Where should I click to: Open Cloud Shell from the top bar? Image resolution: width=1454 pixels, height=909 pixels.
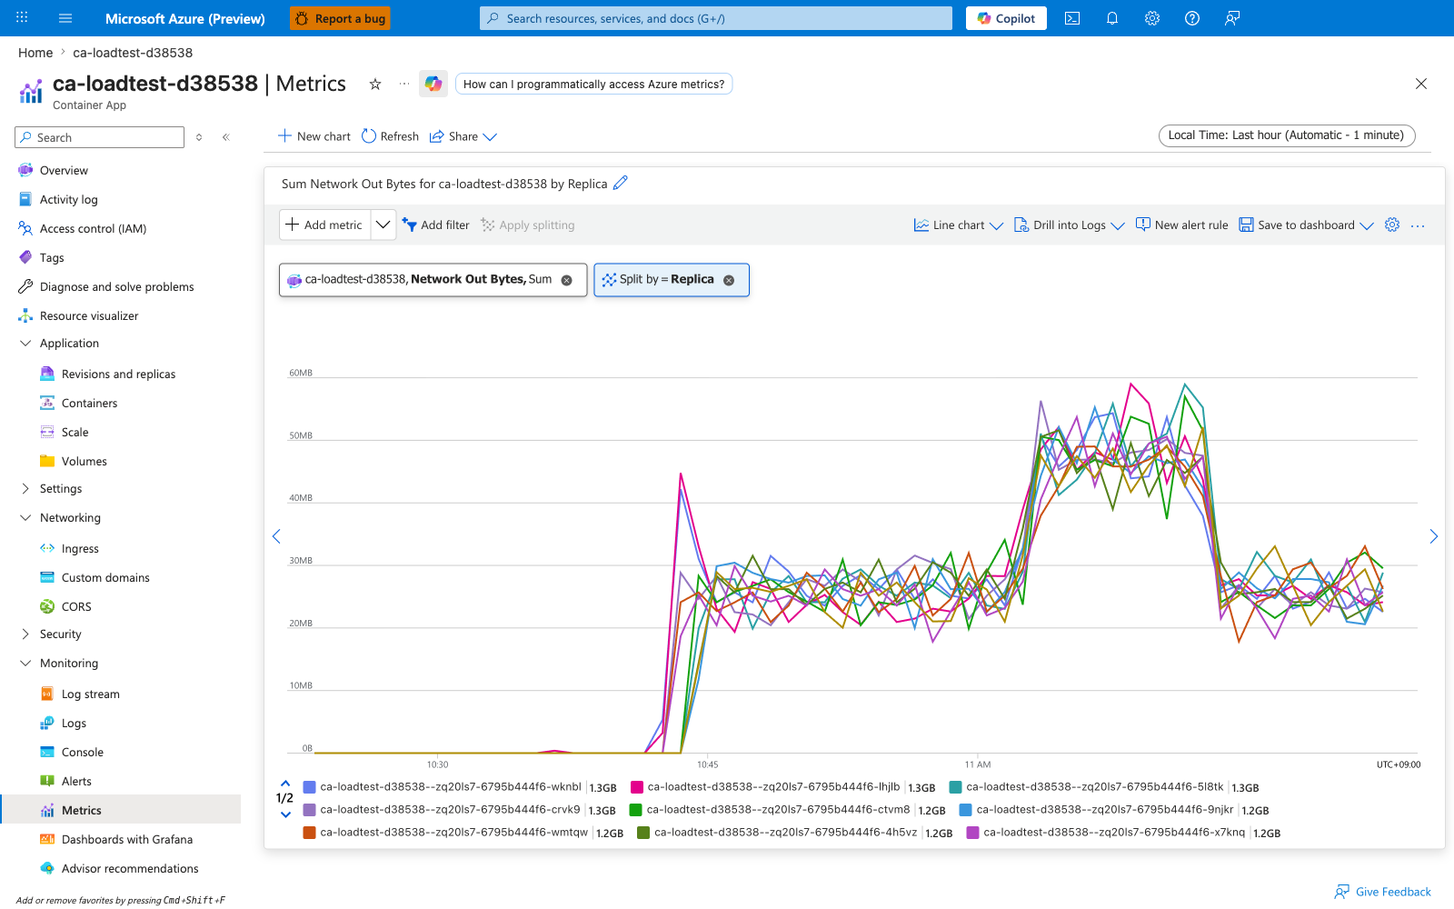coord(1072,18)
